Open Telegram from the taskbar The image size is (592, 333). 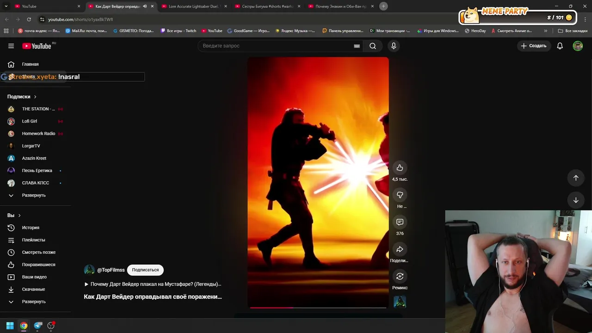click(x=38, y=326)
